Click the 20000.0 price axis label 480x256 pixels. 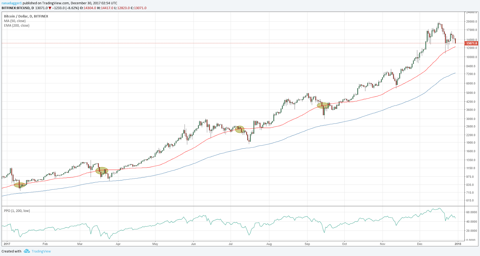[x=471, y=22]
